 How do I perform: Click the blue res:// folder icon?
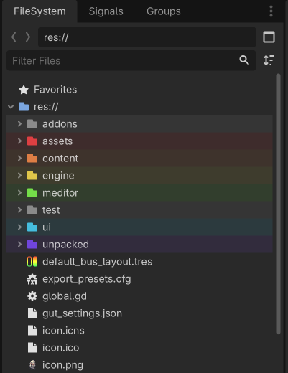(x=24, y=107)
